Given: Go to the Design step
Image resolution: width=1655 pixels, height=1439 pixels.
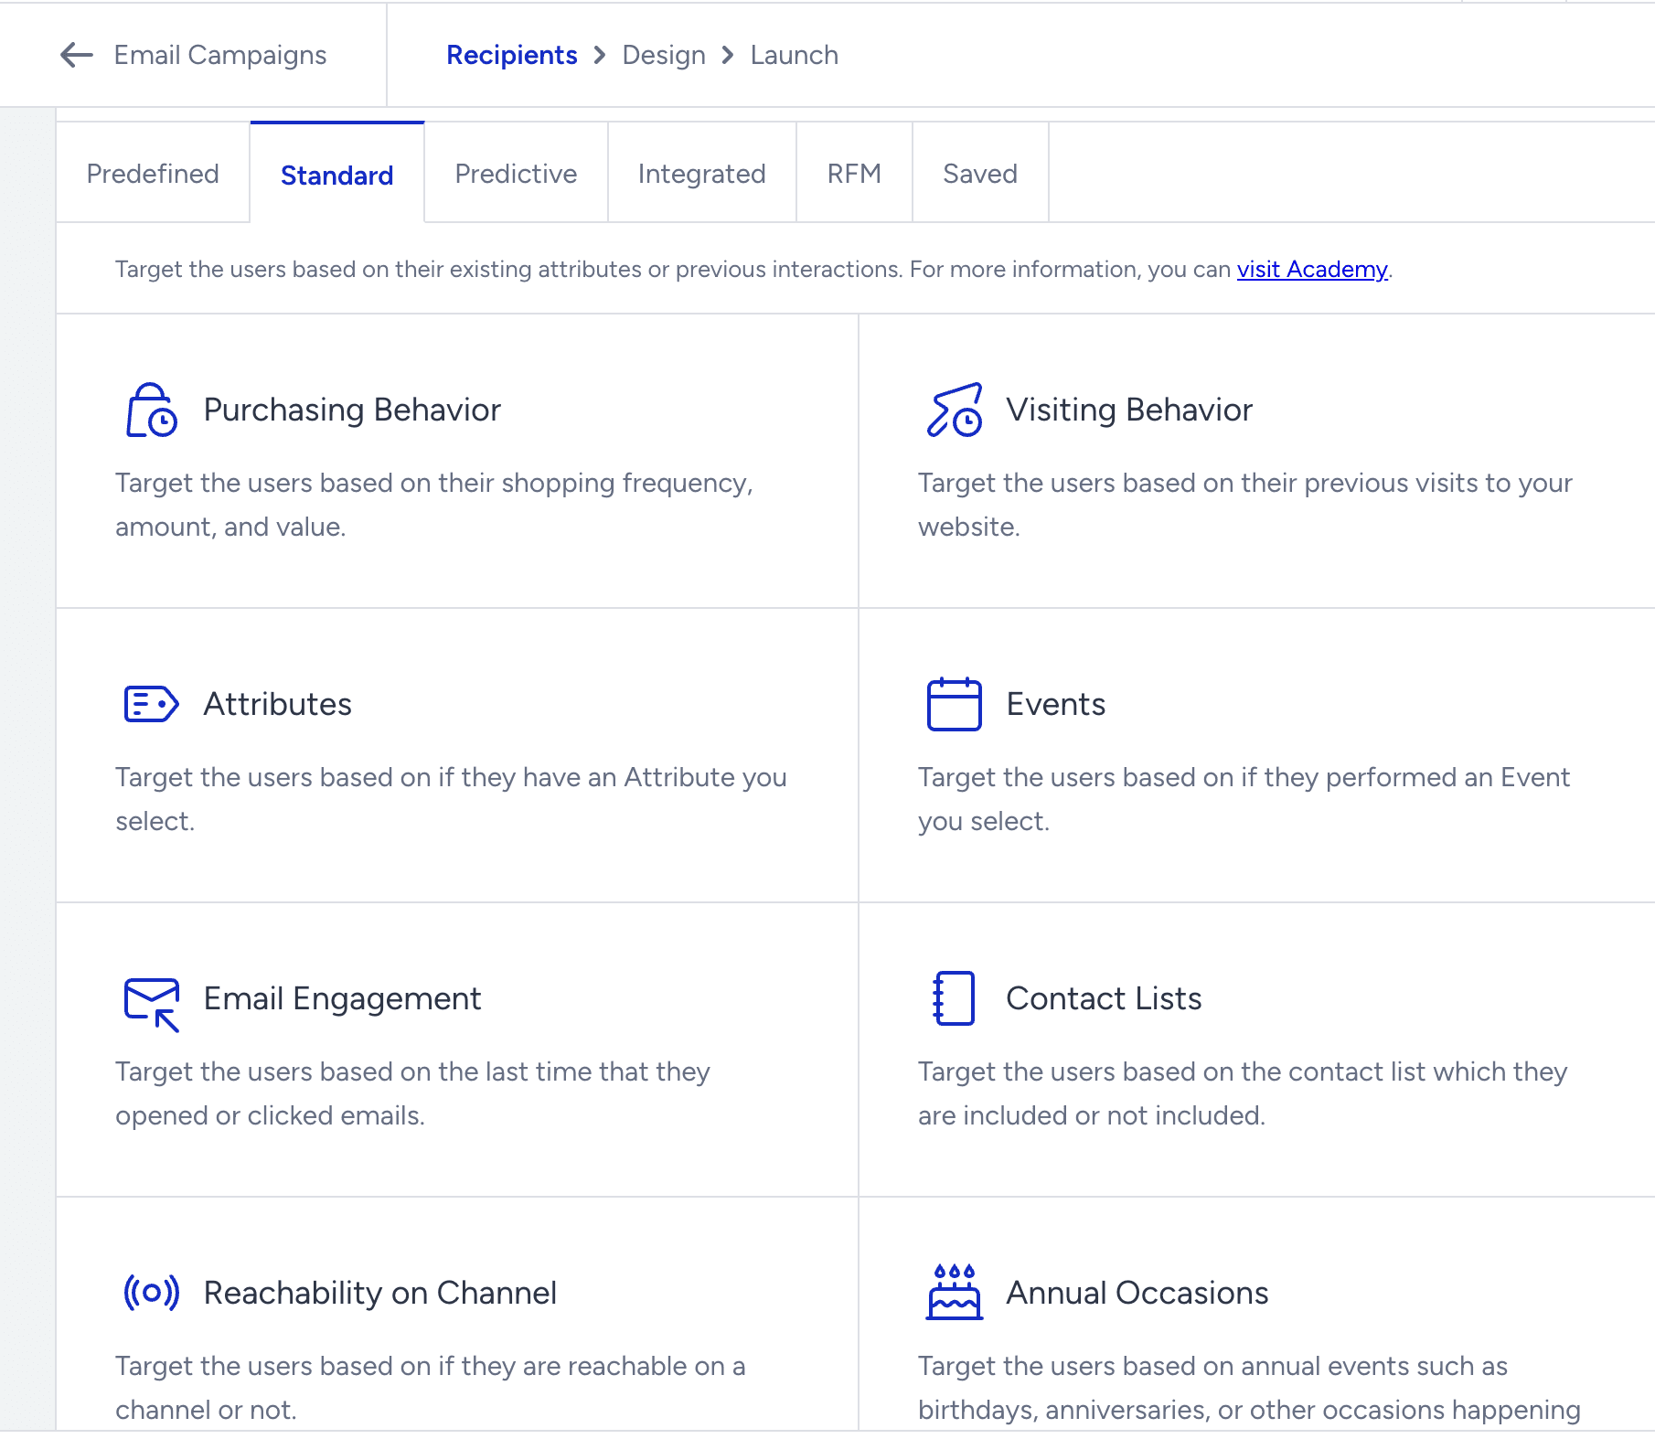Looking at the screenshot, I should pyautogui.click(x=663, y=55).
